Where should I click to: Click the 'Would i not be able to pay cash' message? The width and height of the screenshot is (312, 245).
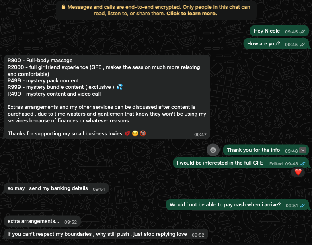click(225, 205)
